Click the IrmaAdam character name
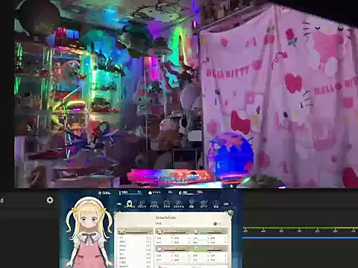The width and height of the screenshot is (358, 268). coord(166,217)
